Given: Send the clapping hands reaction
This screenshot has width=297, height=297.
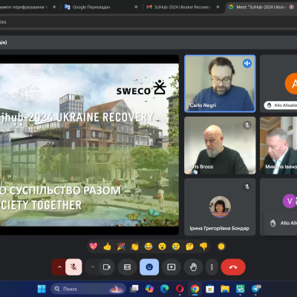Looking at the screenshot, I should click(134, 247).
